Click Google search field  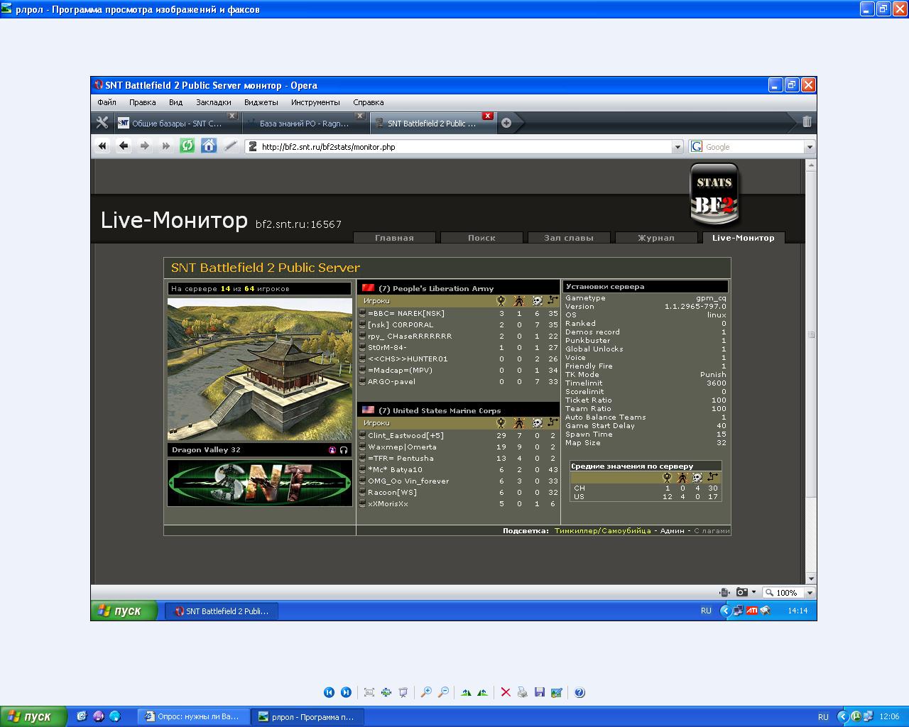coord(751,147)
